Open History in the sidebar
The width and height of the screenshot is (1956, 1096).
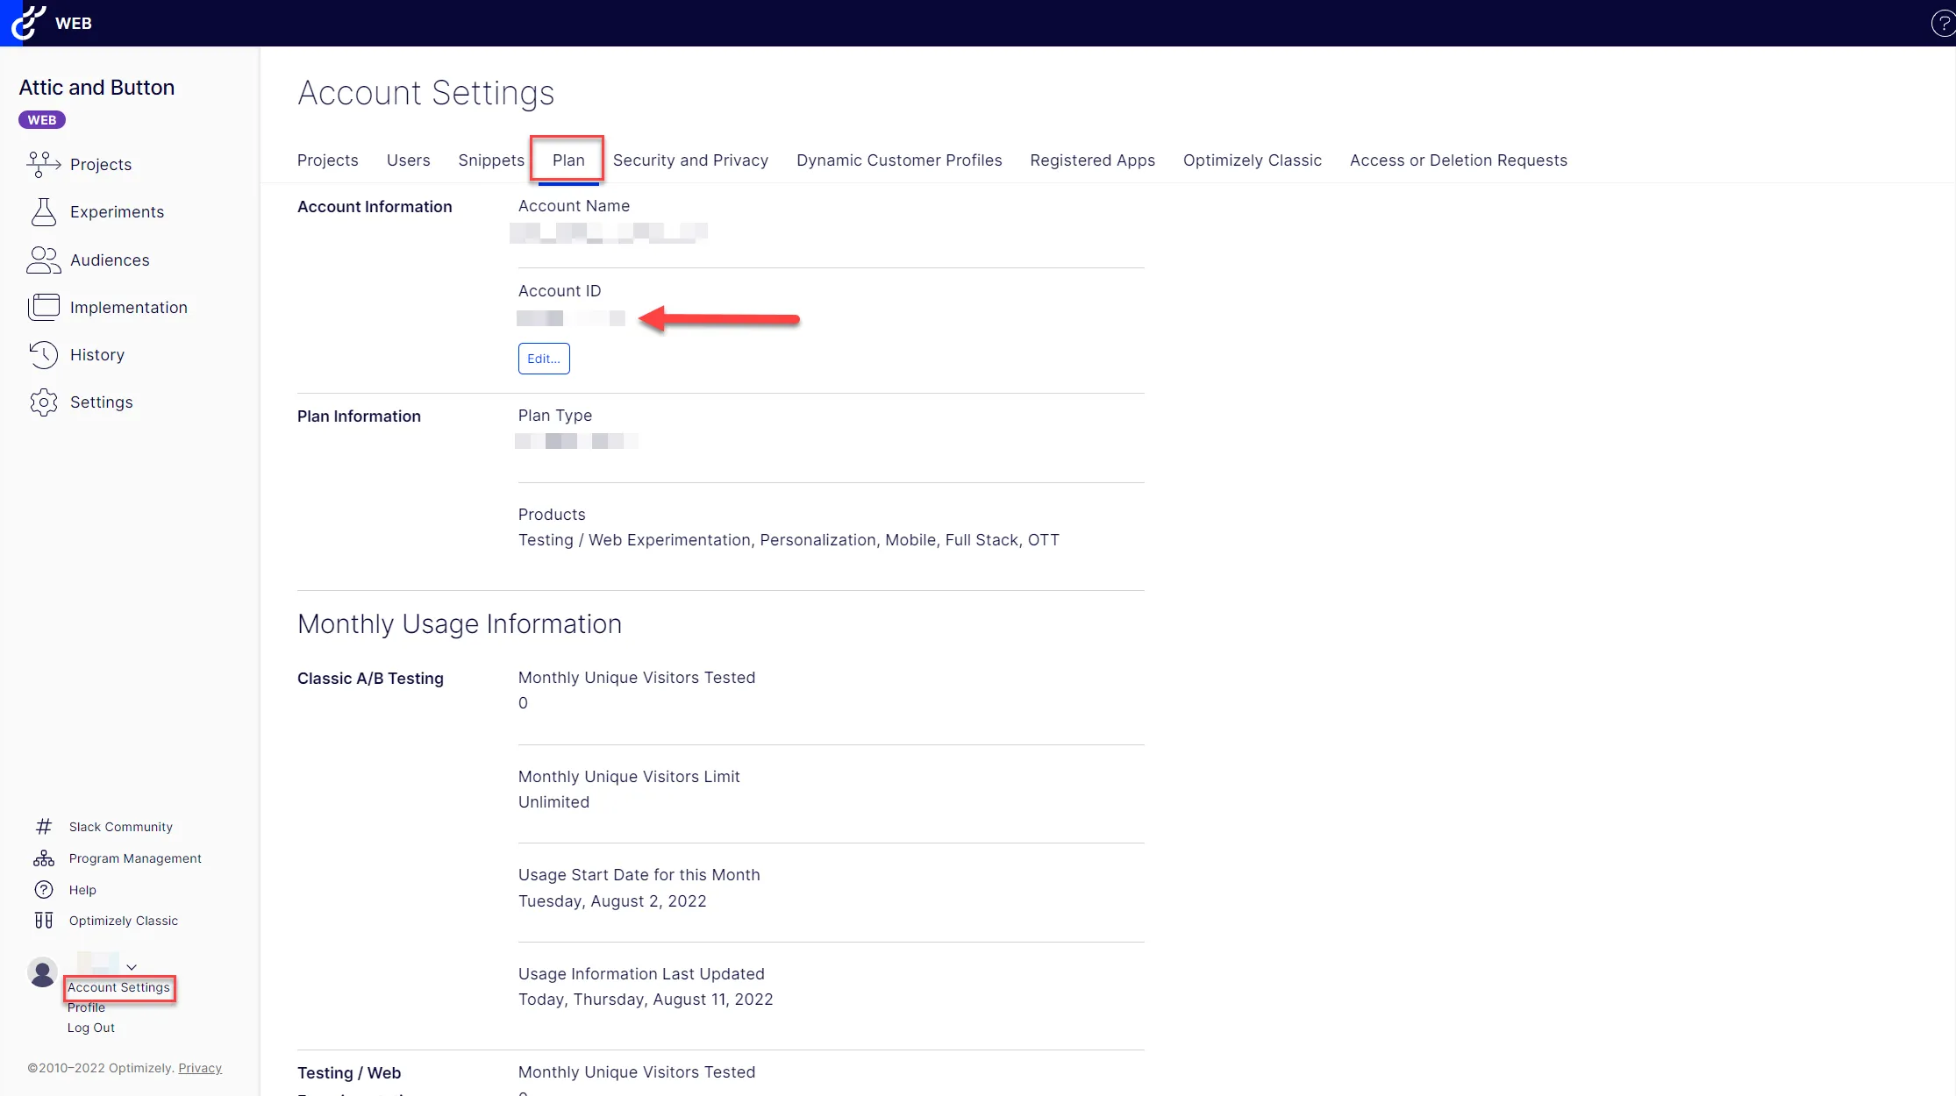(x=97, y=355)
